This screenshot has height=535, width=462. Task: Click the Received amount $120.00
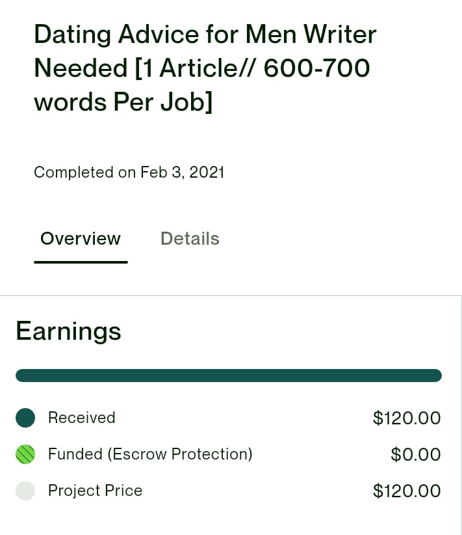point(407,418)
